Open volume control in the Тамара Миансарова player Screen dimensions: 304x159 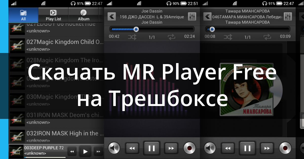(x=210, y=148)
